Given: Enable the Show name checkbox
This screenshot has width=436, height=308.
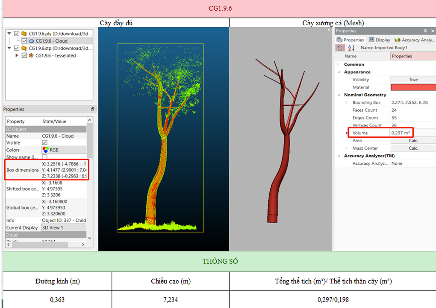Looking at the screenshot, I should point(44,157).
